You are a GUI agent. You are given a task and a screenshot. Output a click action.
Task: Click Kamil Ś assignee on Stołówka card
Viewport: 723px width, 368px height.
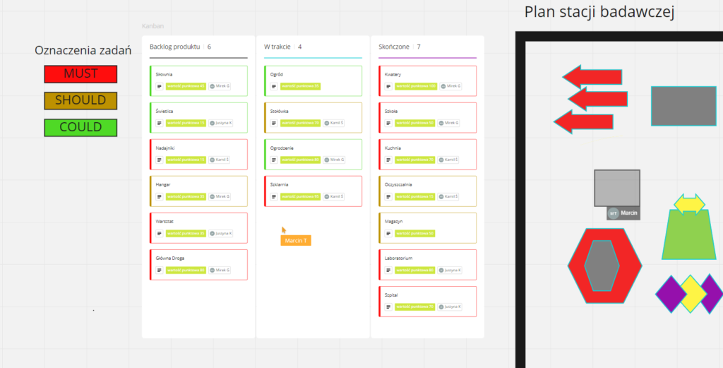(x=334, y=123)
